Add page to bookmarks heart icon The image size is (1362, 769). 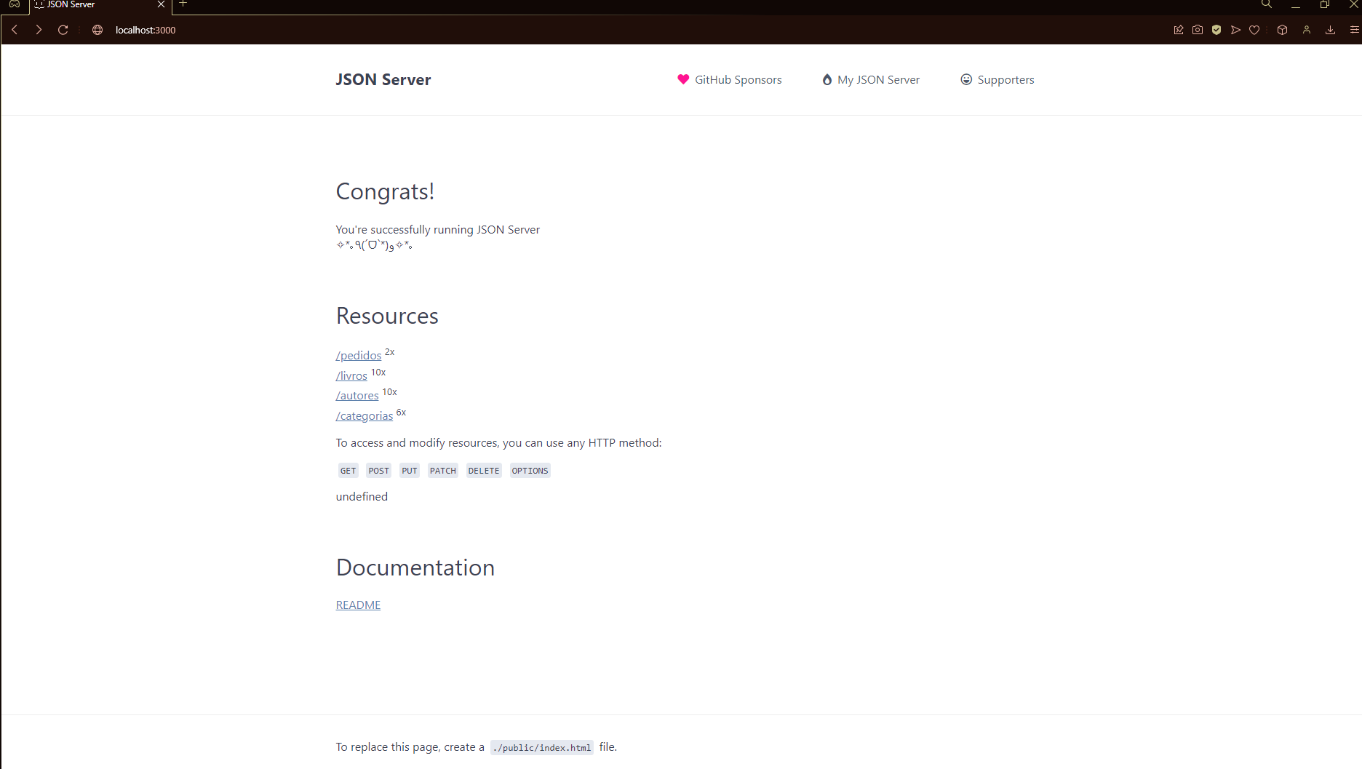[1254, 30]
